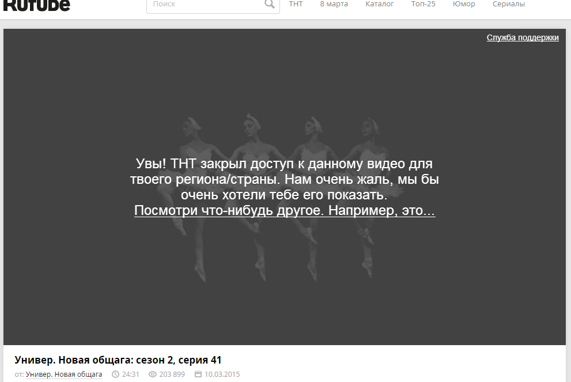
Task: Open the Топ-25 section
Action: click(423, 4)
